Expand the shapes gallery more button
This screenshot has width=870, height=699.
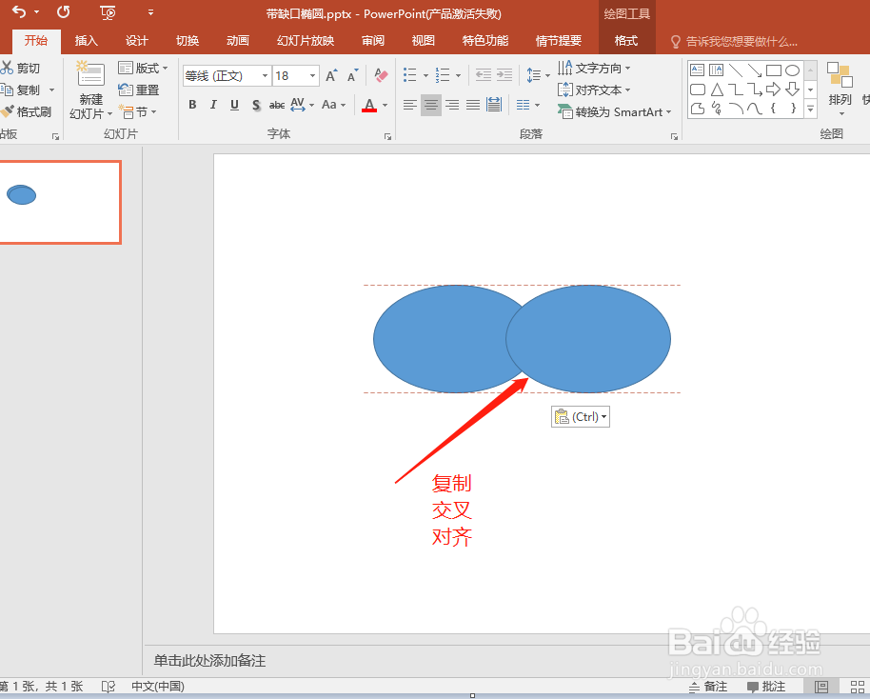click(x=811, y=109)
